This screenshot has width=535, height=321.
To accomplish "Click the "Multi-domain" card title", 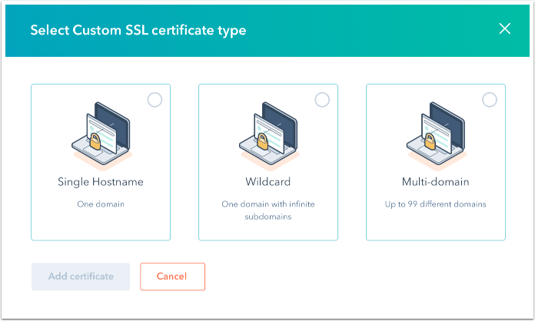I will click(x=436, y=182).
